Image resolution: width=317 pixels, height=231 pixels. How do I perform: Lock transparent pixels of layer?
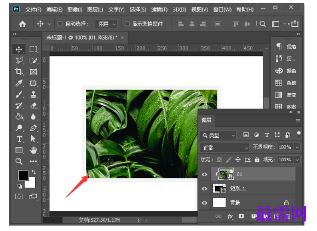[x=219, y=160]
